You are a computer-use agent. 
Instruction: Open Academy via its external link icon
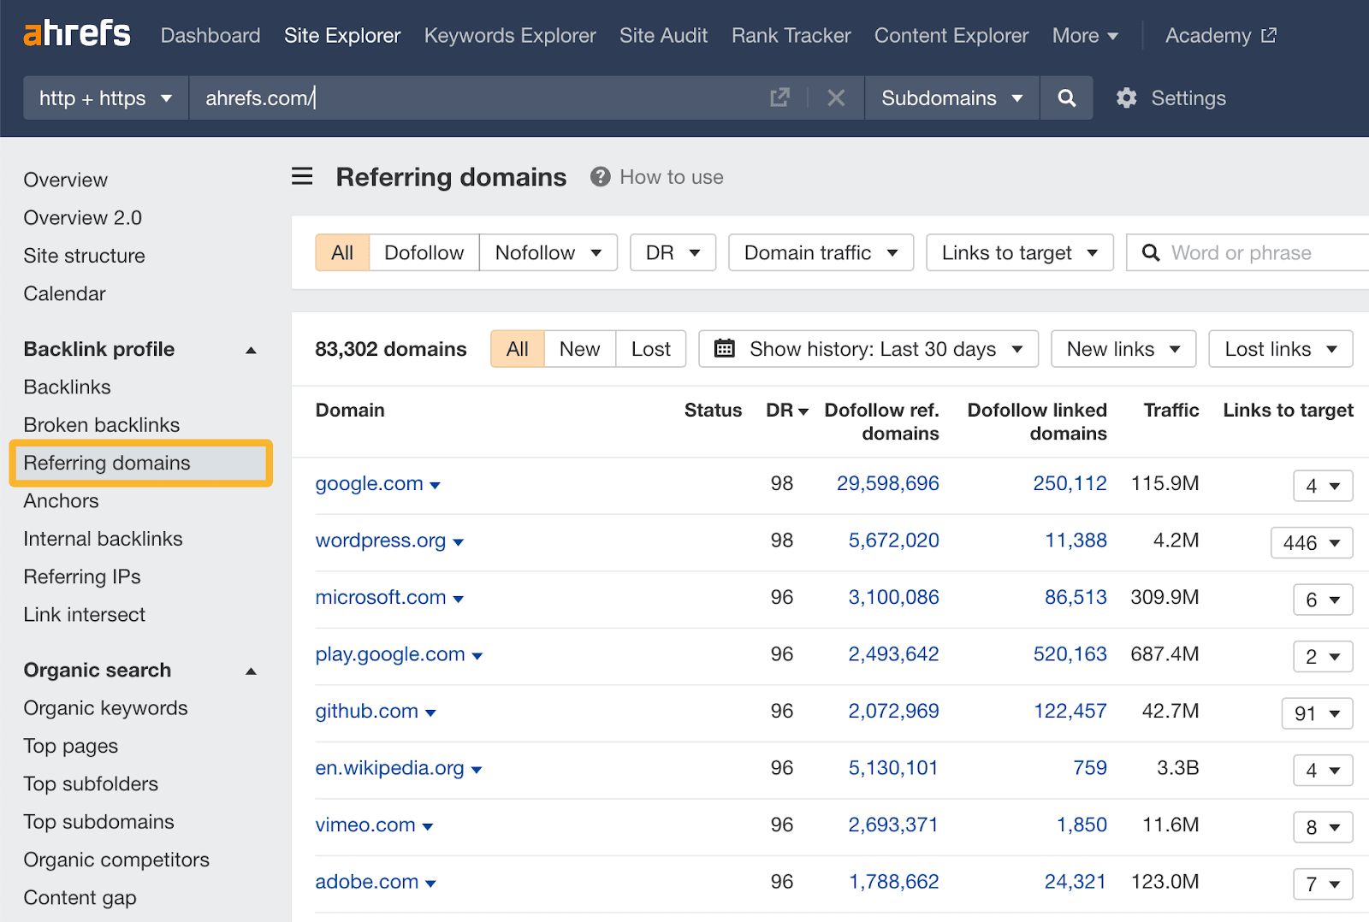coord(1270,34)
